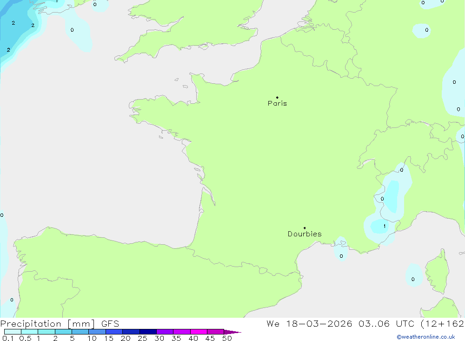Pick the 25–30 mm legend swatch
Viewport: 465px width, 341px height.
[x=148, y=332]
